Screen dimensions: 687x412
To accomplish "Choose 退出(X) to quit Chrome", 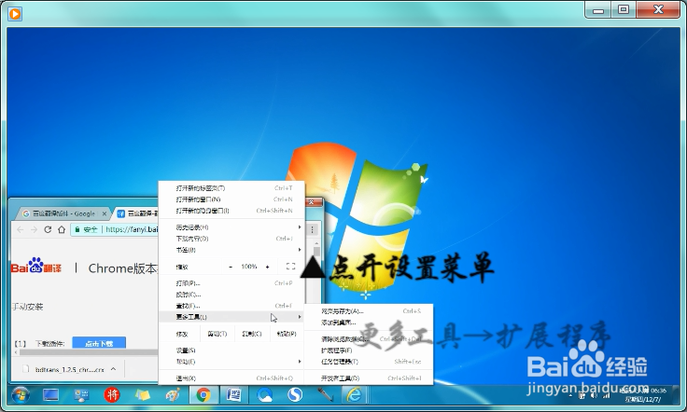I will point(231,378).
